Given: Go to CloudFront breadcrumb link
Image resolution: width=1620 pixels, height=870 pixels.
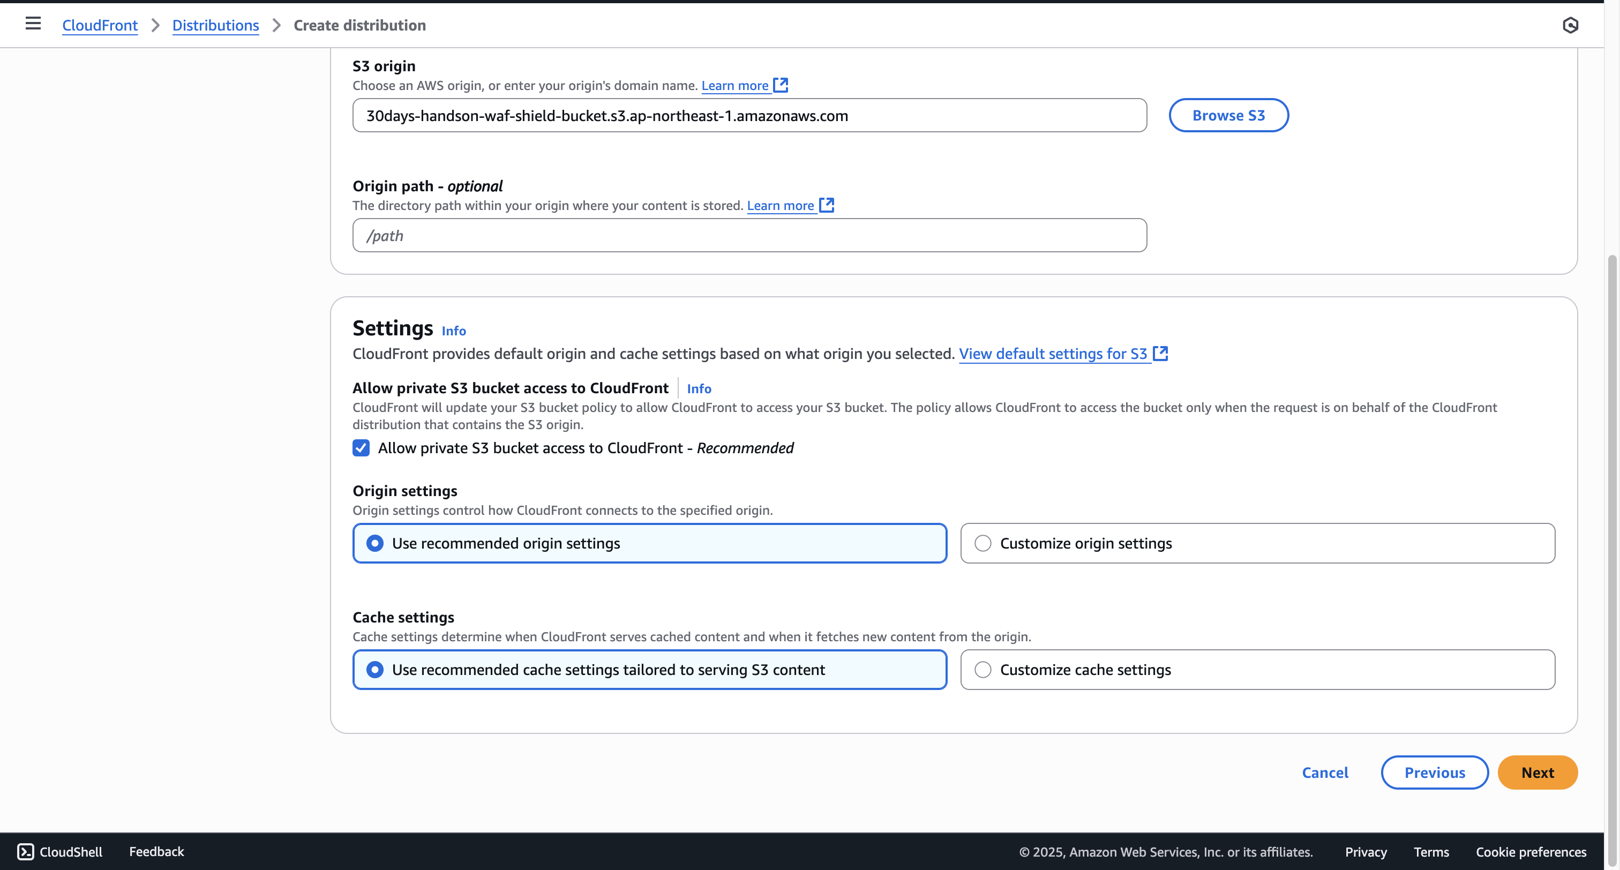Looking at the screenshot, I should pos(99,25).
